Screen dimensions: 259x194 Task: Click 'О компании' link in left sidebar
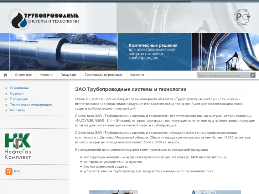pos(20,88)
